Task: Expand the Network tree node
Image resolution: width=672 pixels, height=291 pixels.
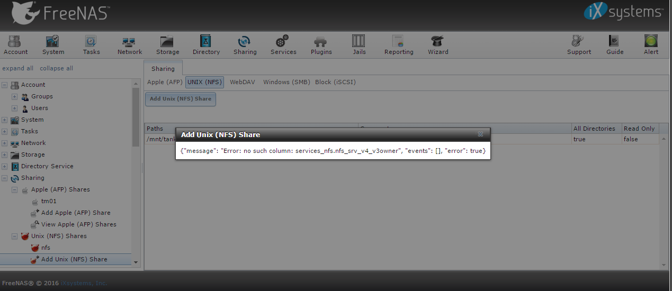Action: pos(5,143)
